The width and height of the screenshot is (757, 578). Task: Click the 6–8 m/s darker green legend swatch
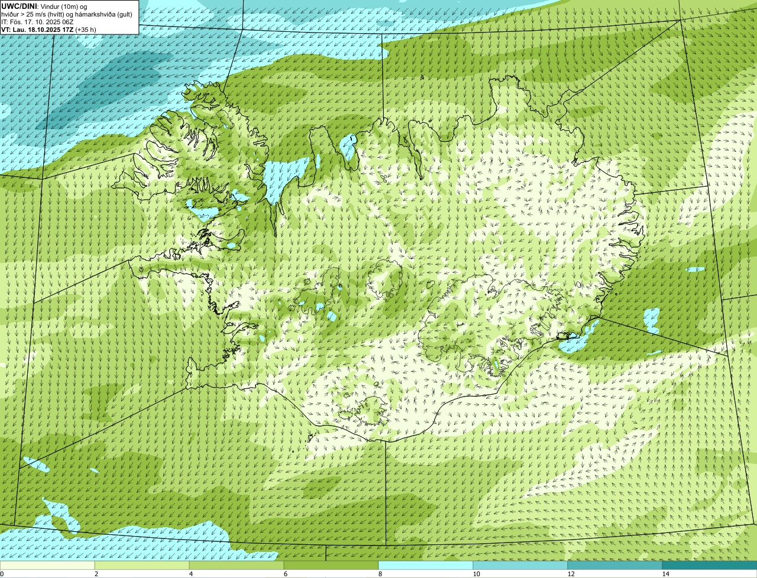(x=331, y=565)
